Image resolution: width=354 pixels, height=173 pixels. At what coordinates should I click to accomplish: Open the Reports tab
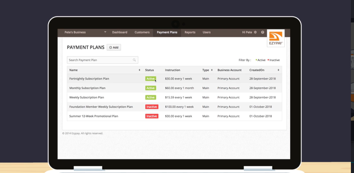[x=190, y=32]
